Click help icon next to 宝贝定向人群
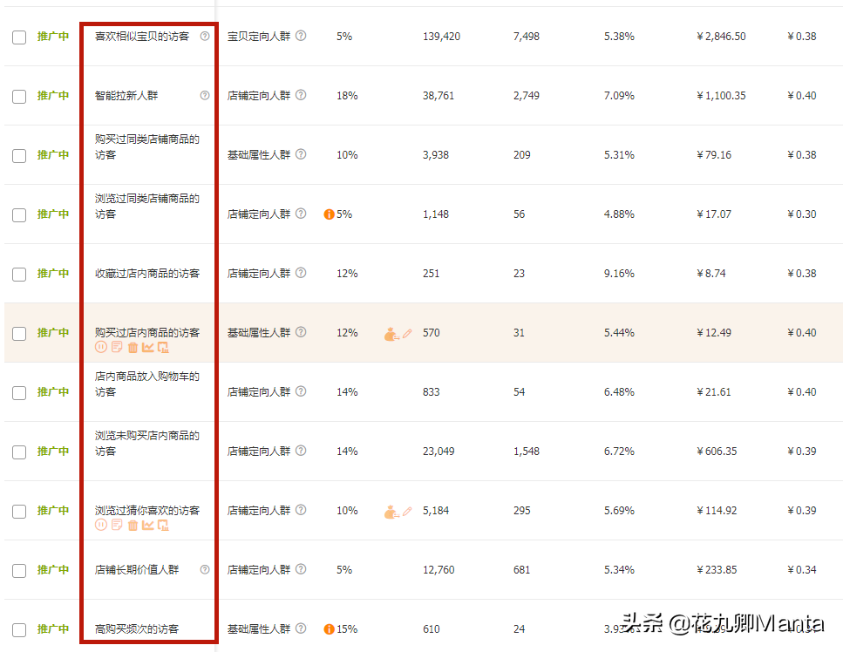This screenshot has height=652, width=843. pyautogui.click(x=301, y=36)
